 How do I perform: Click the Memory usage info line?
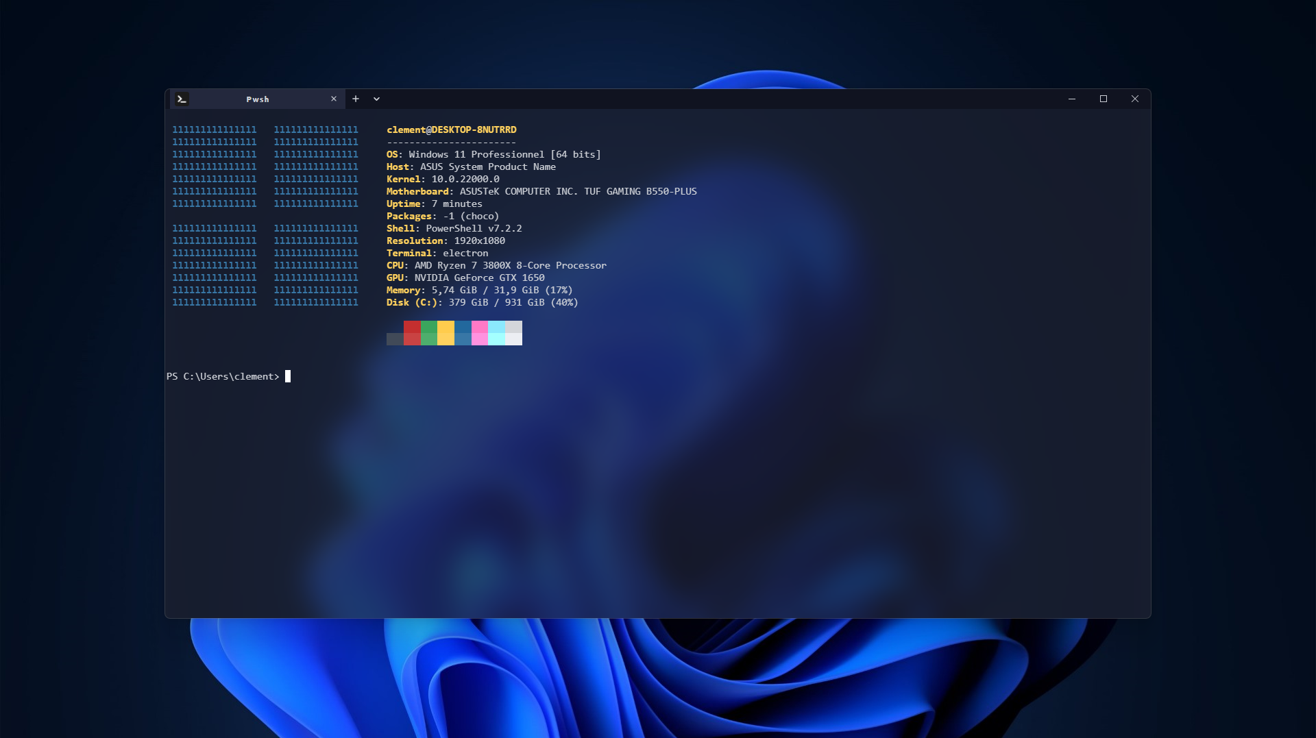pyautogui.click(x=478, y=290)
